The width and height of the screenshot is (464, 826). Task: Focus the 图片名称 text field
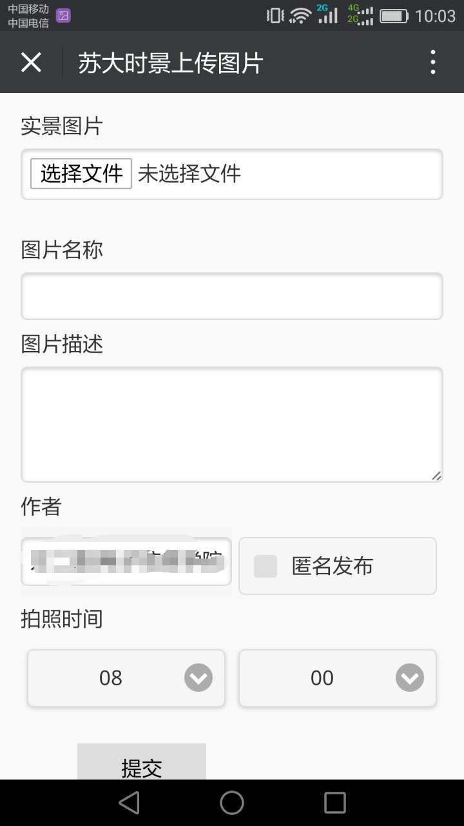(x=232, y=296)
